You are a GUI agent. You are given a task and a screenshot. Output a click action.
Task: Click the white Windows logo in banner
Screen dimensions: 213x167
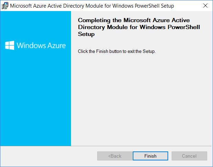tap(10, 45)
